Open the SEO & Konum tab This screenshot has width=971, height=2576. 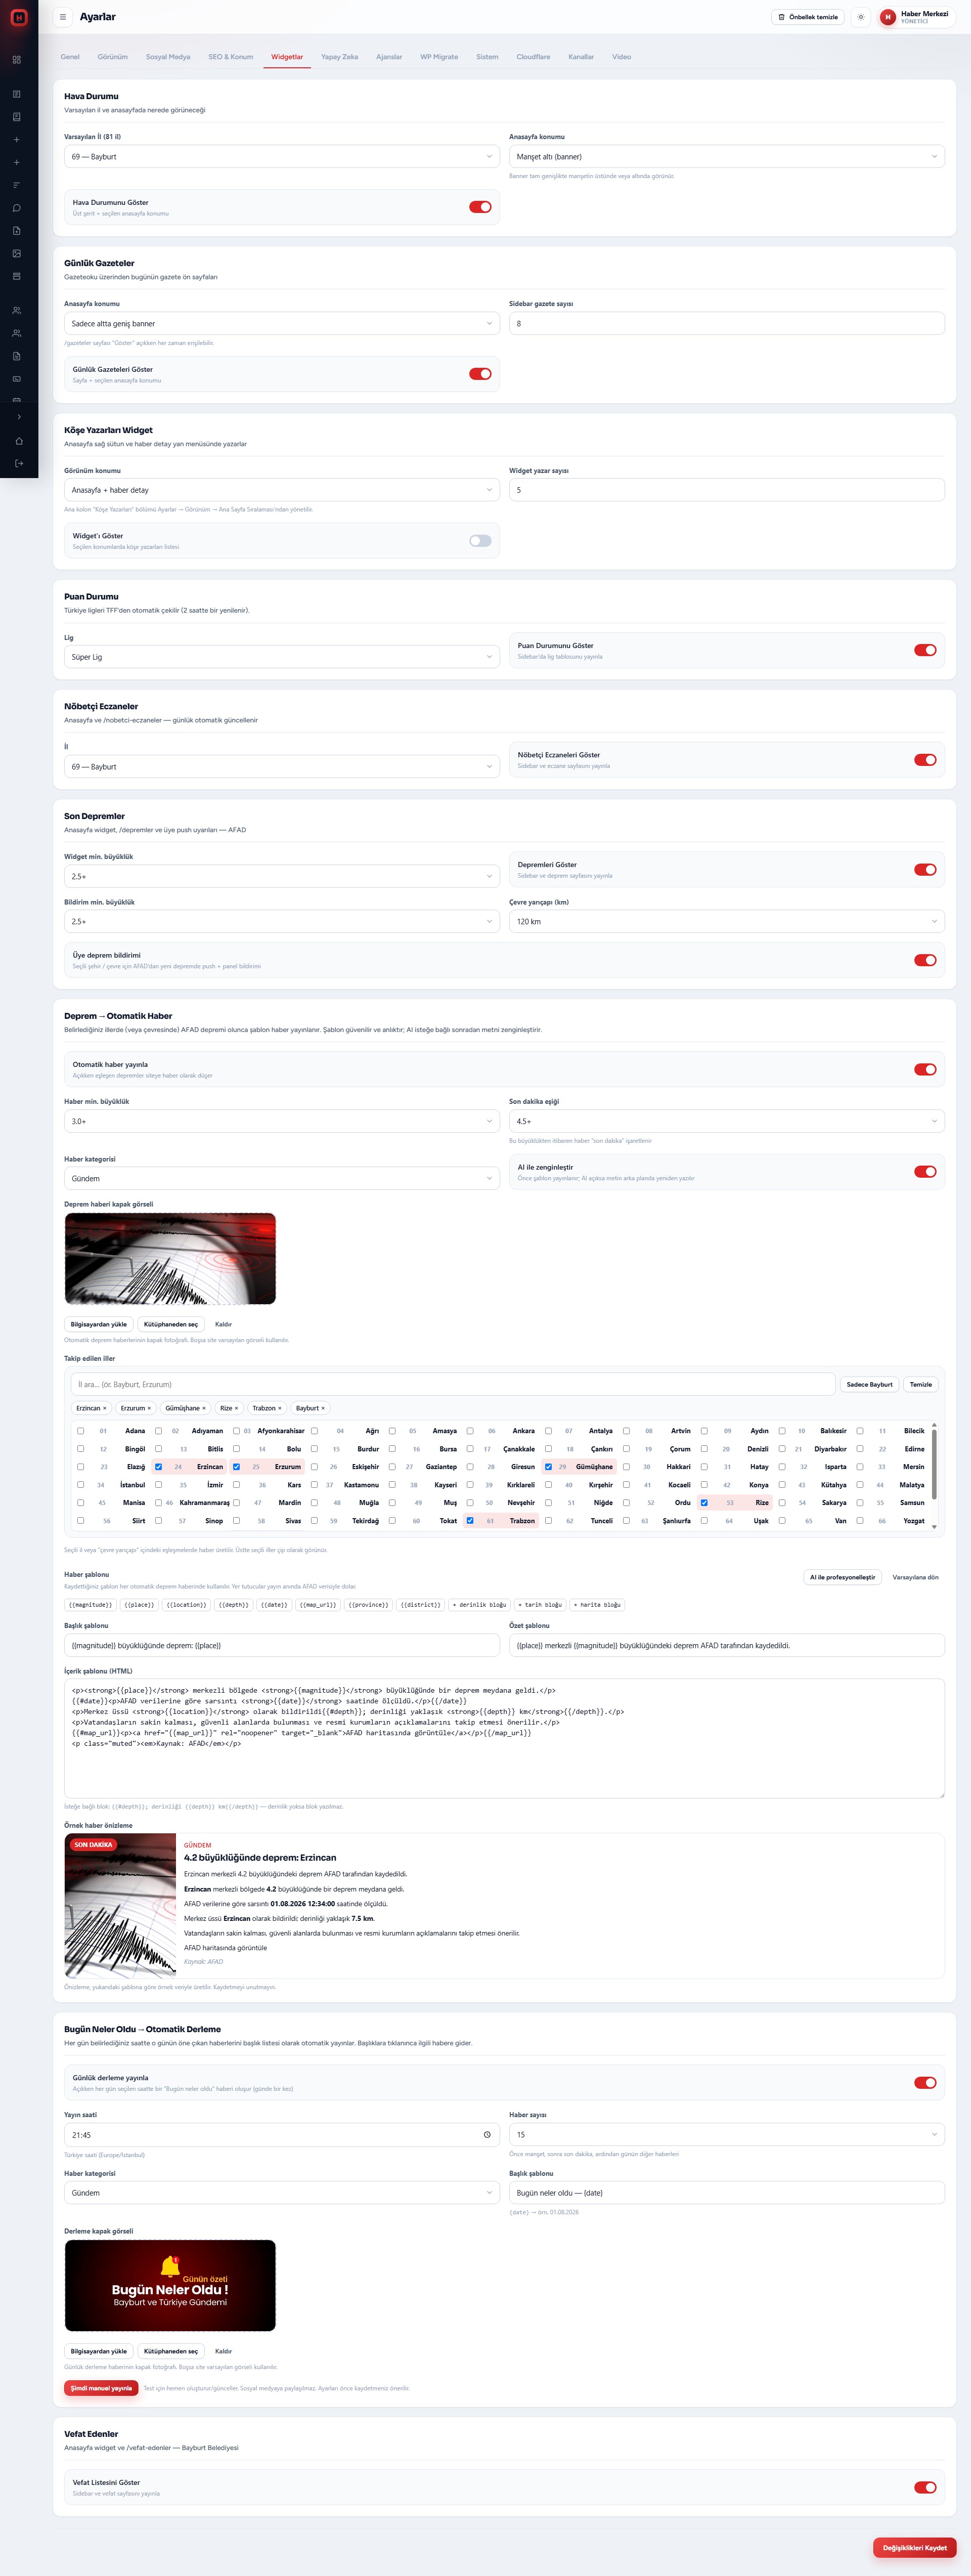231,57
